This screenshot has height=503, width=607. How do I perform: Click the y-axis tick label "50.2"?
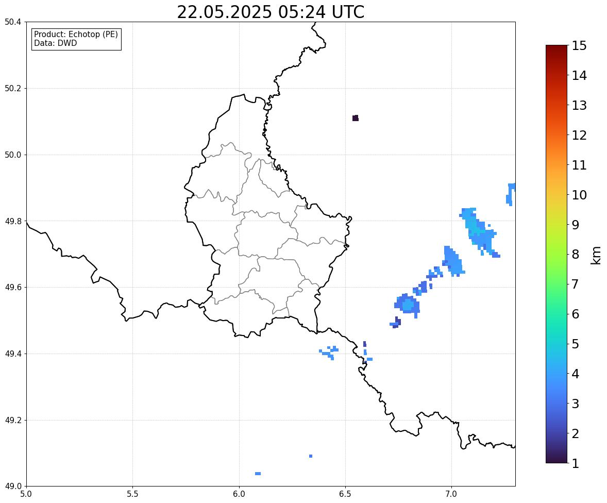13,88
